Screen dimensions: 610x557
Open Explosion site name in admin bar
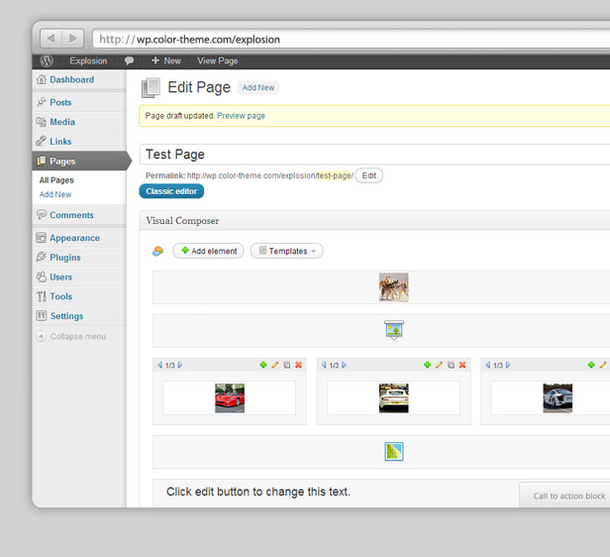pyautogui.click(x=88, y=60)
